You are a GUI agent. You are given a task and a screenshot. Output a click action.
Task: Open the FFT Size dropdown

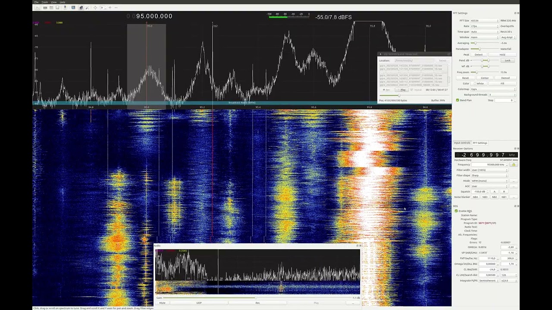click(485, 21)
